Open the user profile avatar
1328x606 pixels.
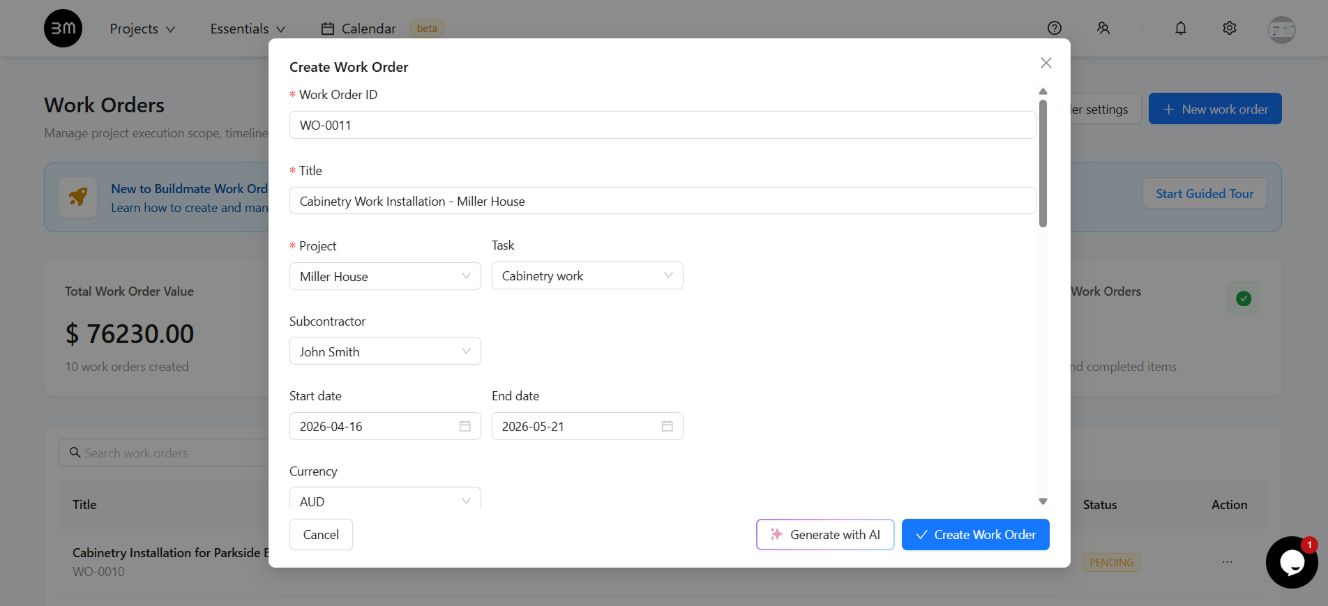pos(1282,29)
